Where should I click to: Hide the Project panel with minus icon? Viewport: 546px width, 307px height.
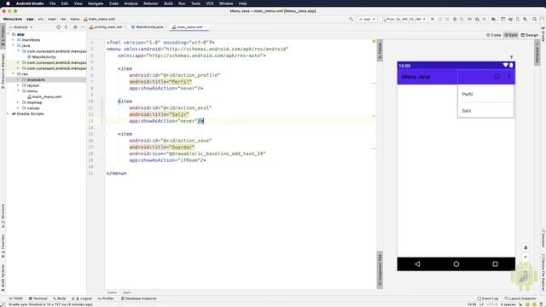click(x=83, y=27)
